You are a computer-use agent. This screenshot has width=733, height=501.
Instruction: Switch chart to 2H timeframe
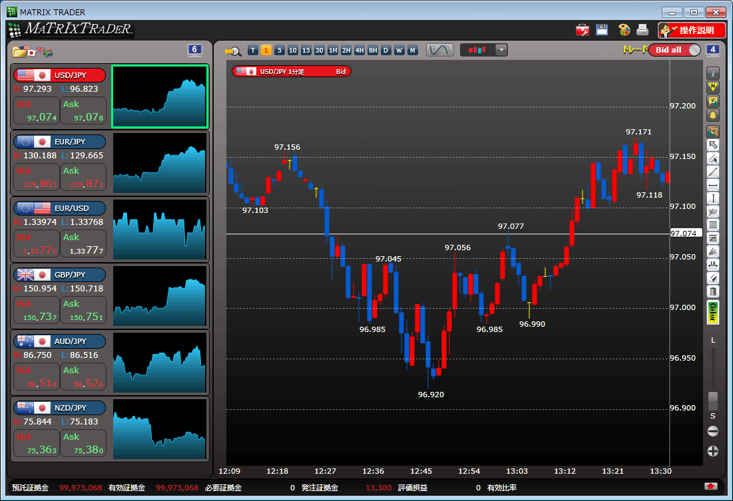tap(346, 50)
